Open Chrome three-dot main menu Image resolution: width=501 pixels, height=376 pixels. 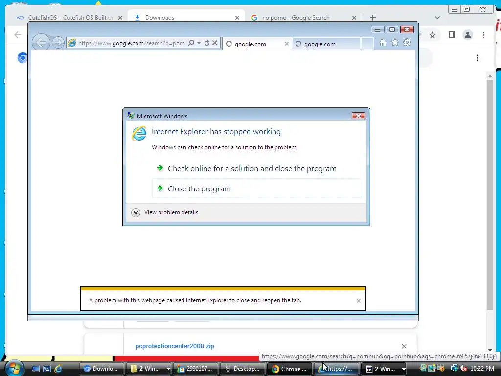[484, 35]
